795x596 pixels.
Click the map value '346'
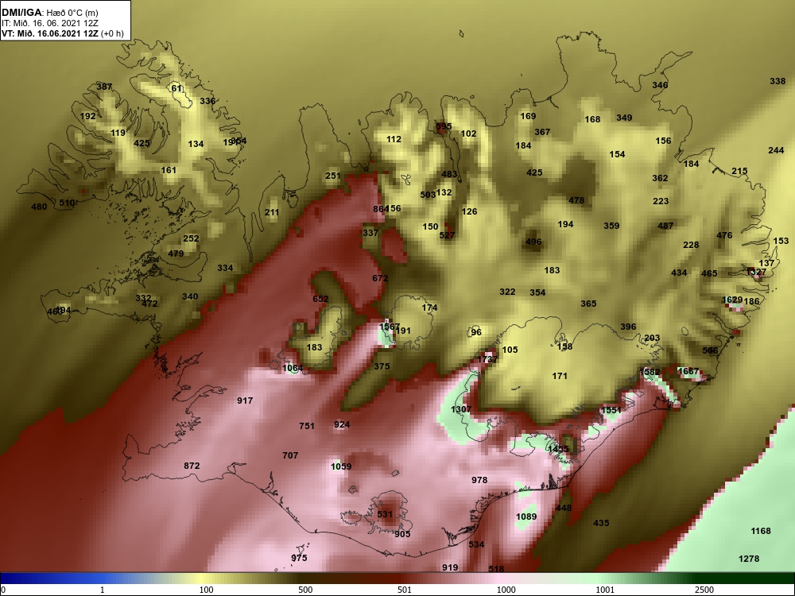click(660, 85)
